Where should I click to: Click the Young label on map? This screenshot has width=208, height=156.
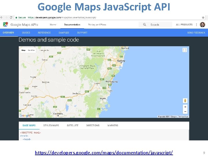coord(33,77)
